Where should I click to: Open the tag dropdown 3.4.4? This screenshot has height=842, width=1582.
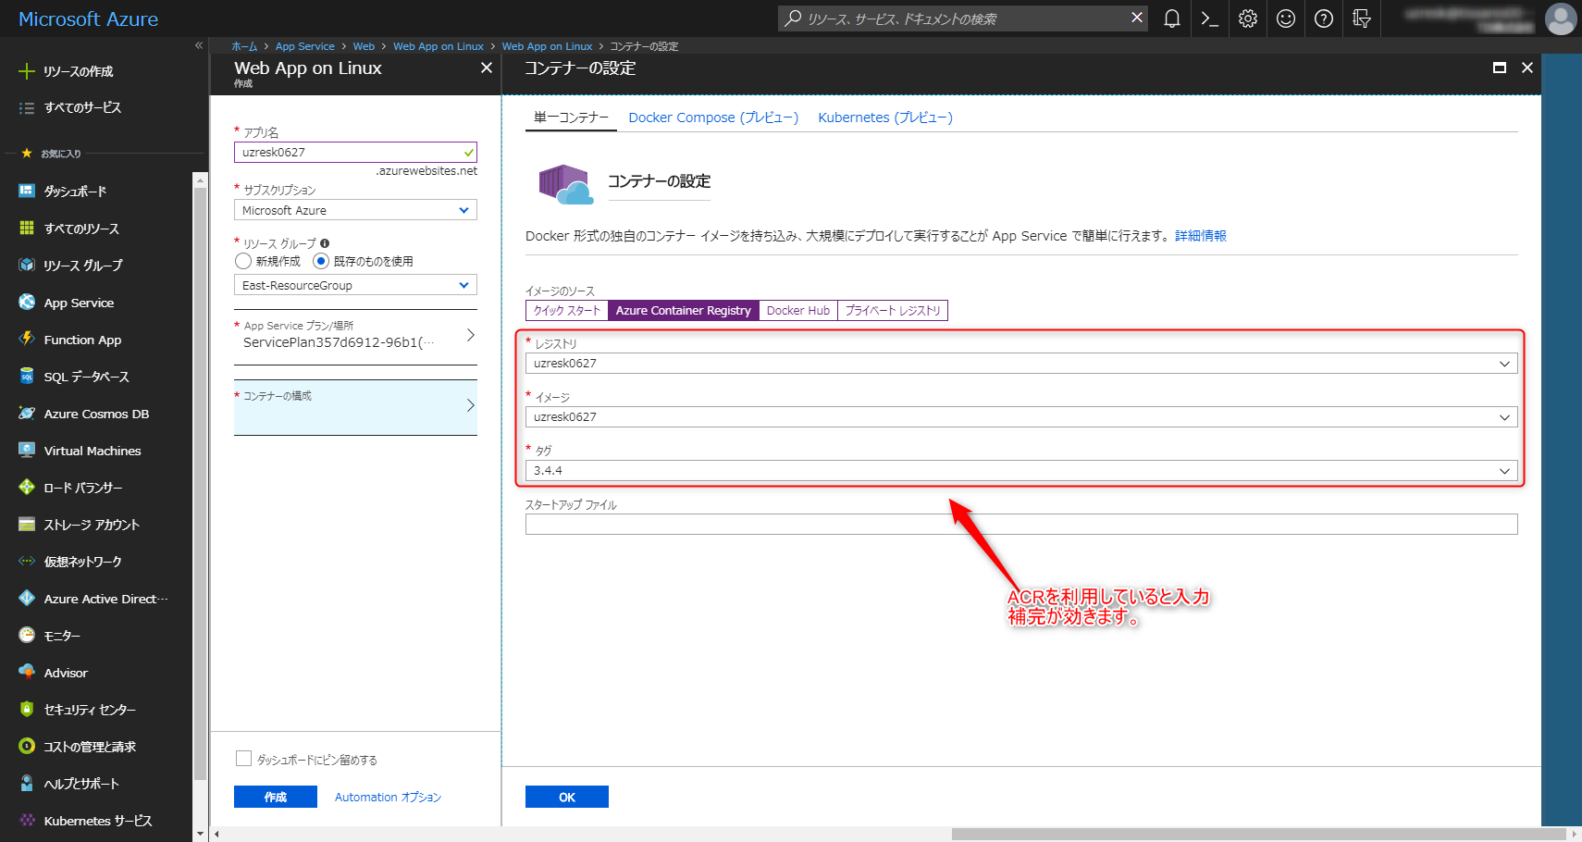[x=1021, y=471]
